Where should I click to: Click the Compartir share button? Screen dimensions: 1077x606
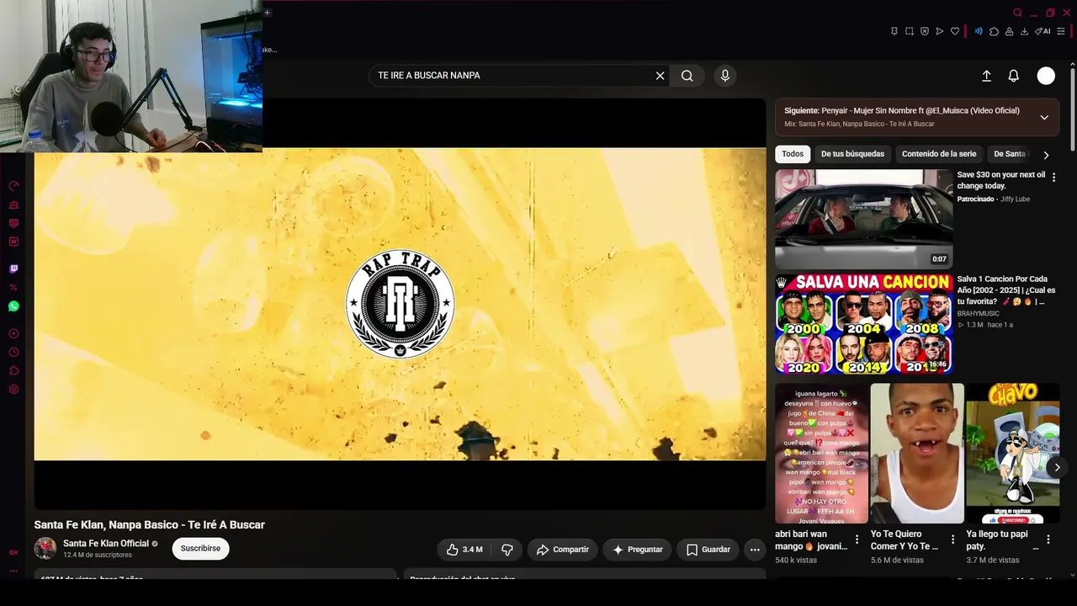click(563, 550)
